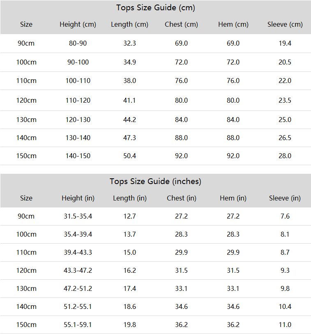Select the 55.1-59.1 height range cell

(78, 325)
